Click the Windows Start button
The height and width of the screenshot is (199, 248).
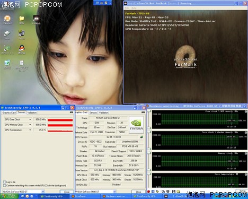[x=9, y=196]
